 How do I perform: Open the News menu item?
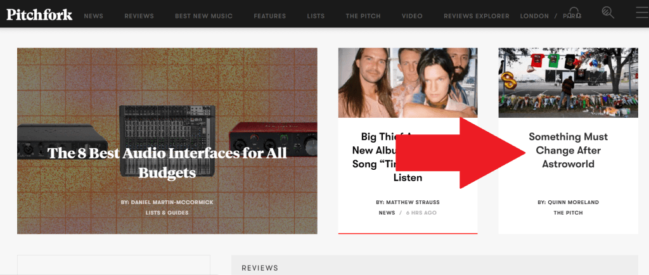click(x=94, y=16)
